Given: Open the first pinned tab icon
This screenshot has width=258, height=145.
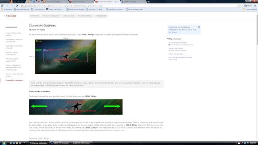Looking at the screenshot, I should (x=28, y=2).
